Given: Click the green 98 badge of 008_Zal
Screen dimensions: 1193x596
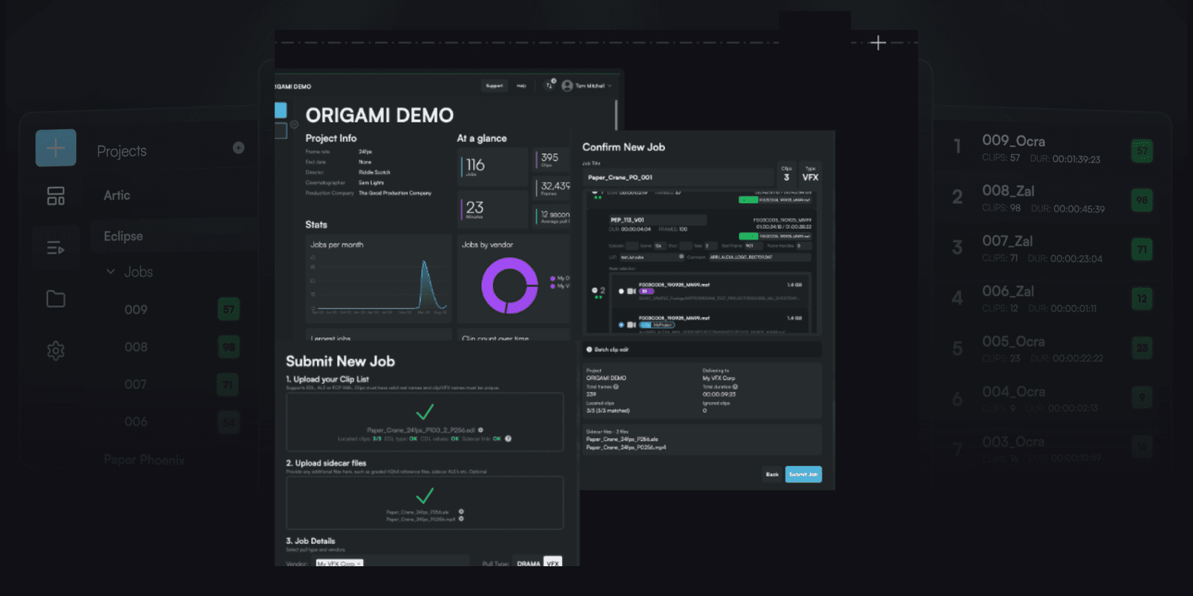Looking at the screenshot, I should (1142, 200).
